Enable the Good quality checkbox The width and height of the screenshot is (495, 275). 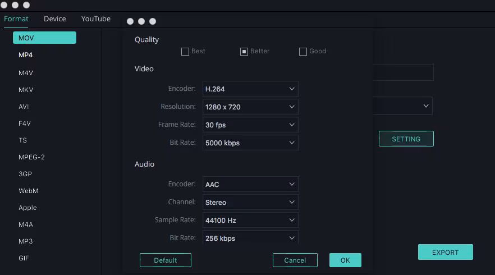[303, 52]
